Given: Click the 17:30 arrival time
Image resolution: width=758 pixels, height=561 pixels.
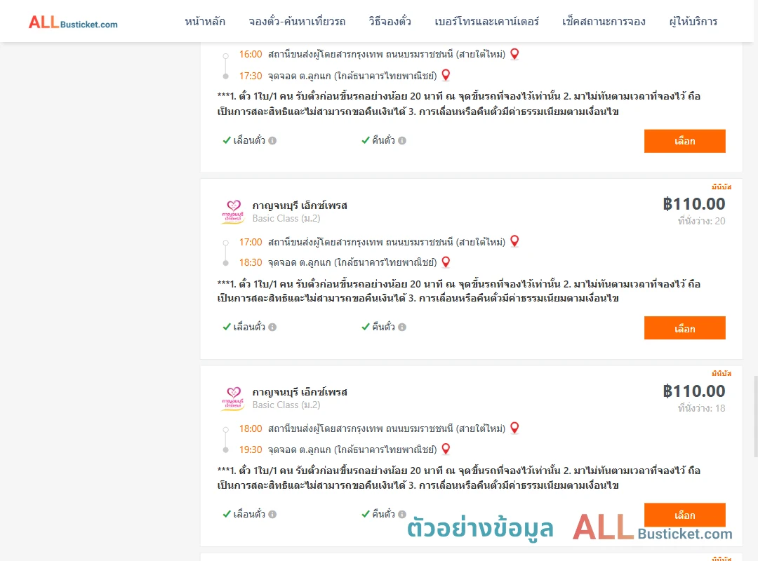Looking at the screenshot, I should pyautogui.click(x=251, y=75).
